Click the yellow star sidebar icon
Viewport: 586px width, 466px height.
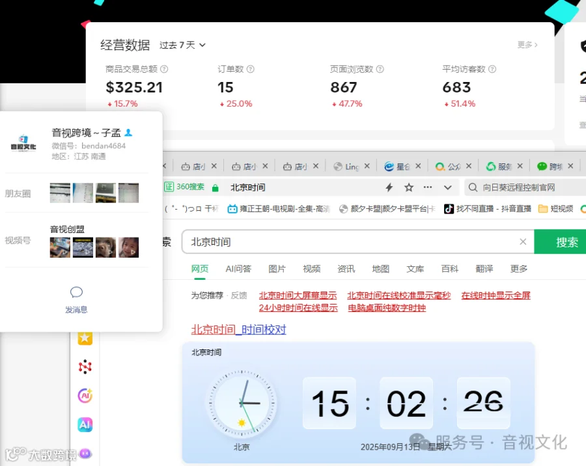click(85, 338)
